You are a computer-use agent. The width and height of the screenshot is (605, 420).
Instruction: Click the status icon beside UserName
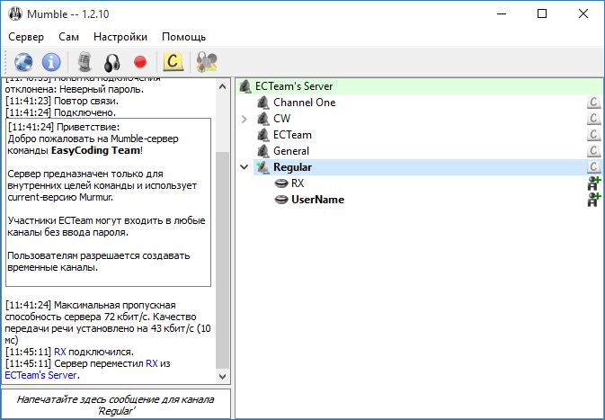(x=593, y=200)
